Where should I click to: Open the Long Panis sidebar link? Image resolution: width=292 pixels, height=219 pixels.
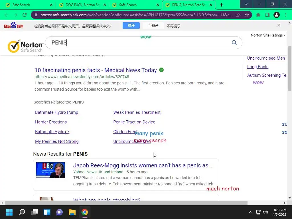[258, 67]
